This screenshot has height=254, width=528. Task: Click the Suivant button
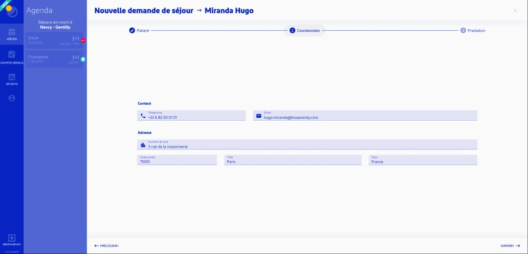click(510, 246)
